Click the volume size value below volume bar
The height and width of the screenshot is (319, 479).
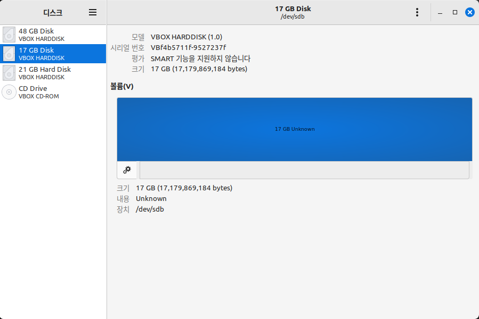(184, 188)
